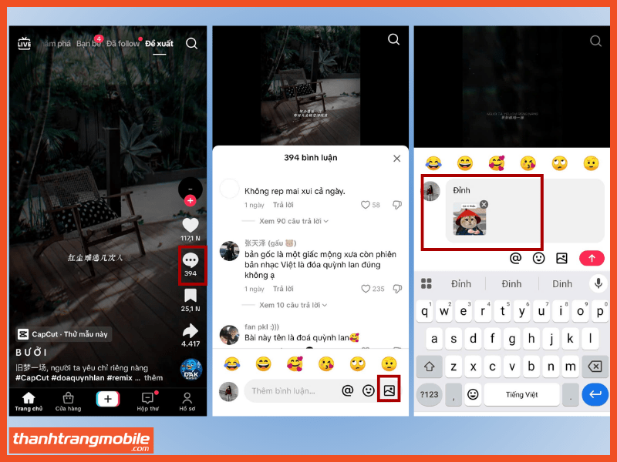Open the Hộp thư inbox tab
The height and width of the screenshot is (462, 617).
point(147,402)
